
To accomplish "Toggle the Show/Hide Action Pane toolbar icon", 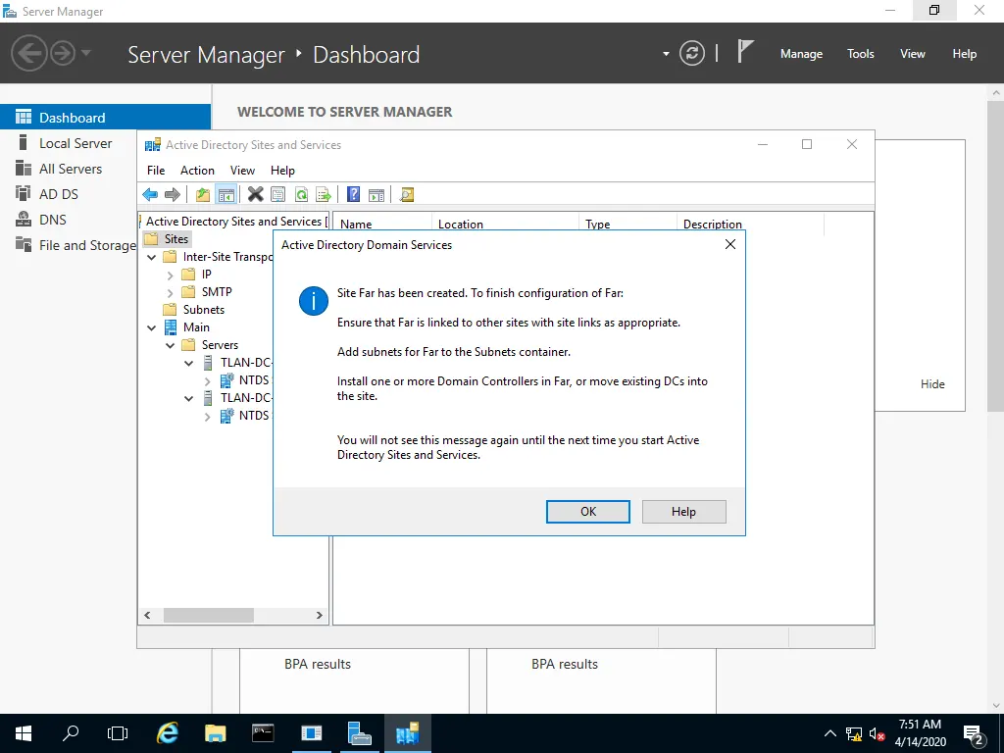I will (376, 195).
